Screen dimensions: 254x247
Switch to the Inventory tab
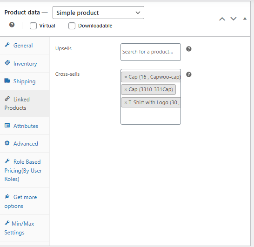tap(25, 63)
